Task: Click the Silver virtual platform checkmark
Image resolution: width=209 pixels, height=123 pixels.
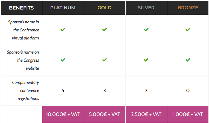Action: tap(146, 30)
